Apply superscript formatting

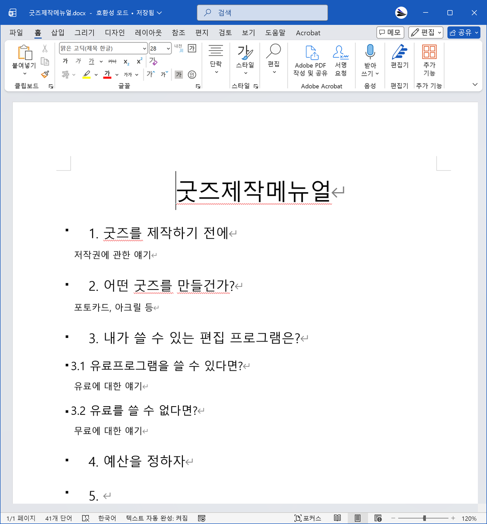139,62
